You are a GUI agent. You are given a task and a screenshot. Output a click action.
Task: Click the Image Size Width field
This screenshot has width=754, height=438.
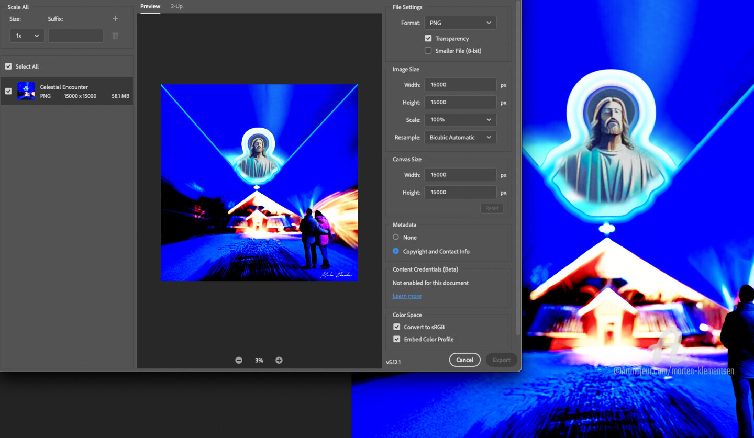[x=460, y=85]
